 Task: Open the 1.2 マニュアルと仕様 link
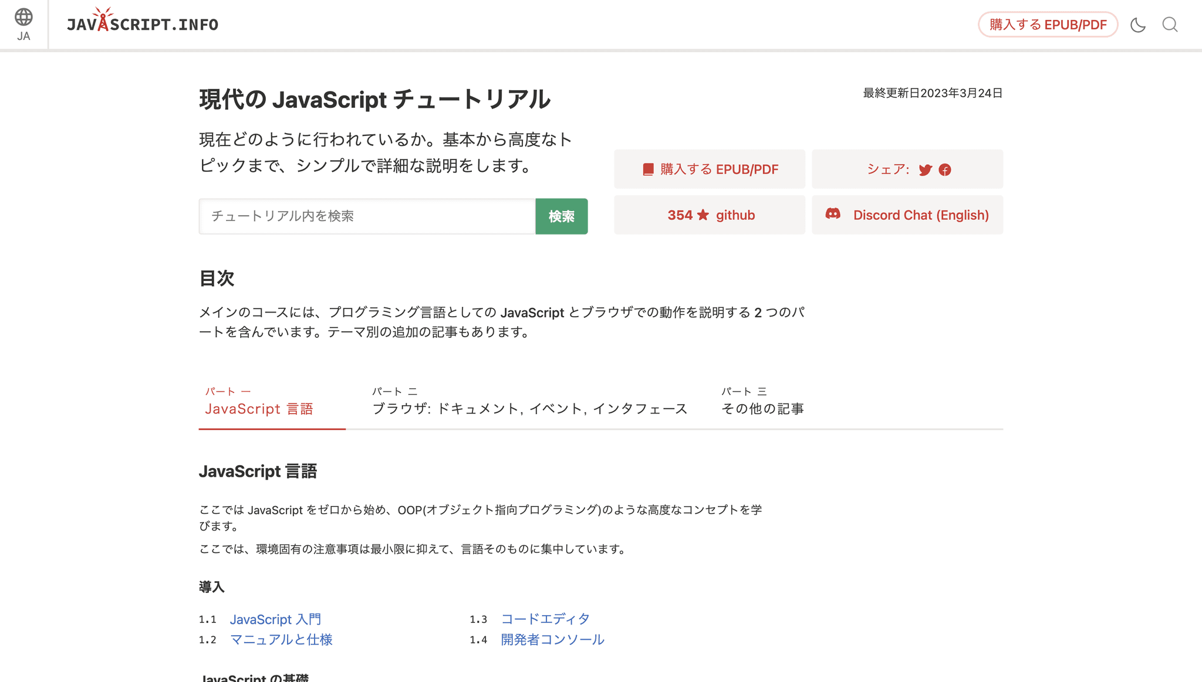(281, 640)
